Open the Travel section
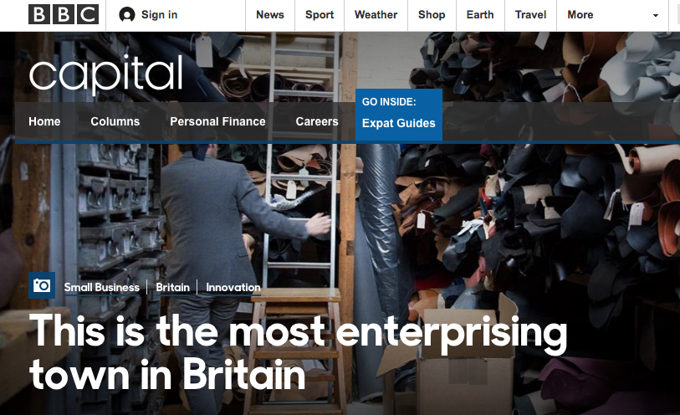 click(530, 15)
